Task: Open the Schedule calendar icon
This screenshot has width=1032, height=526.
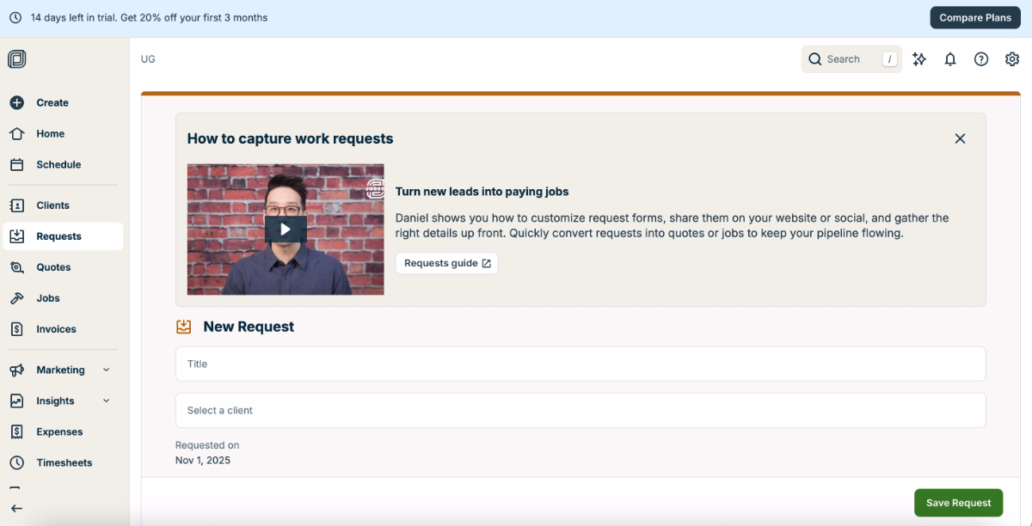Action: pos(18,164)
